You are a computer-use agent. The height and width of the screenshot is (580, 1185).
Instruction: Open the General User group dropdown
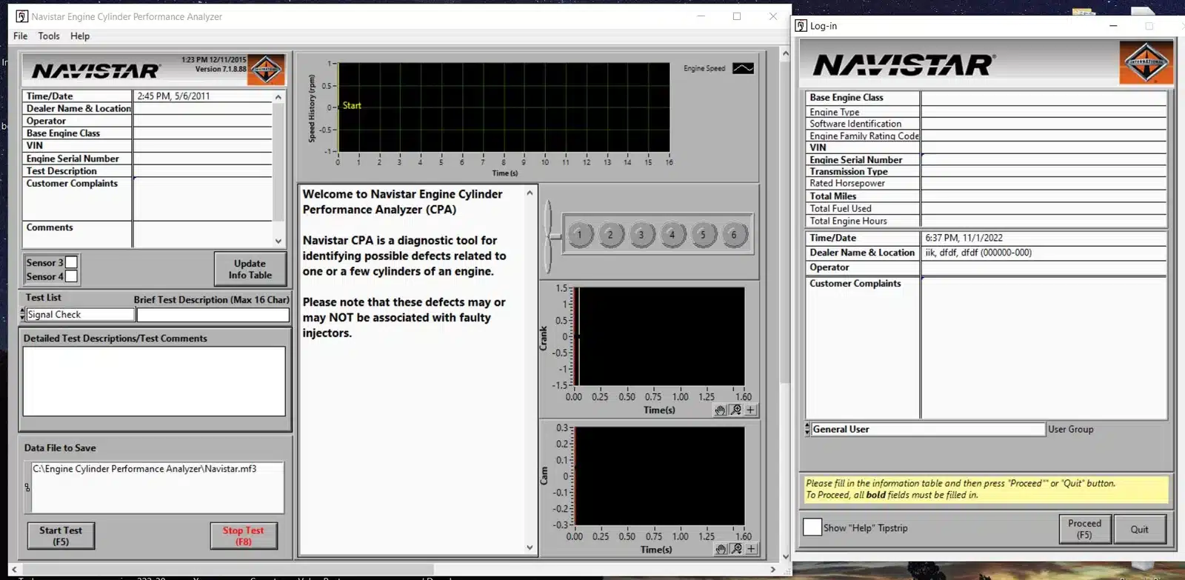pos(926,430)
